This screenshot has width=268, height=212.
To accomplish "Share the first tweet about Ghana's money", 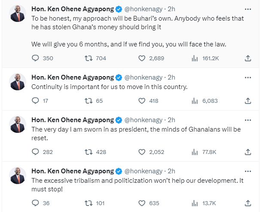I will click(248, 58).
